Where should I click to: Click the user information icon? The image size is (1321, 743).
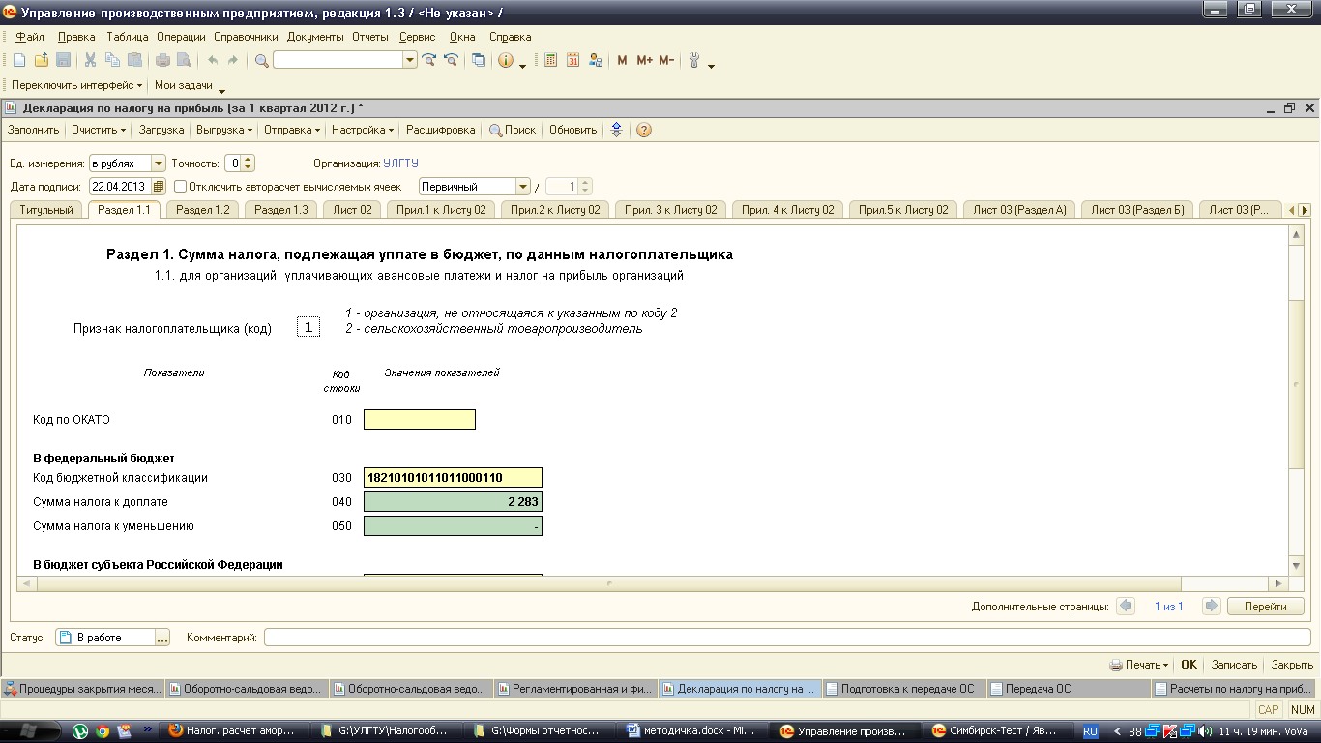pyautogui.click(x=595, y=60)
